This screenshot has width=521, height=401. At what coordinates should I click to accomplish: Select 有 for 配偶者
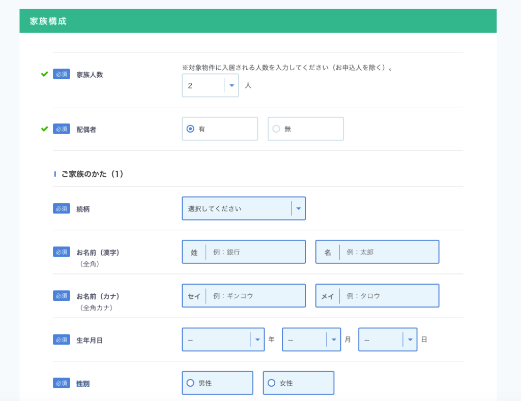pyautogui.click(x=220, y=129)
